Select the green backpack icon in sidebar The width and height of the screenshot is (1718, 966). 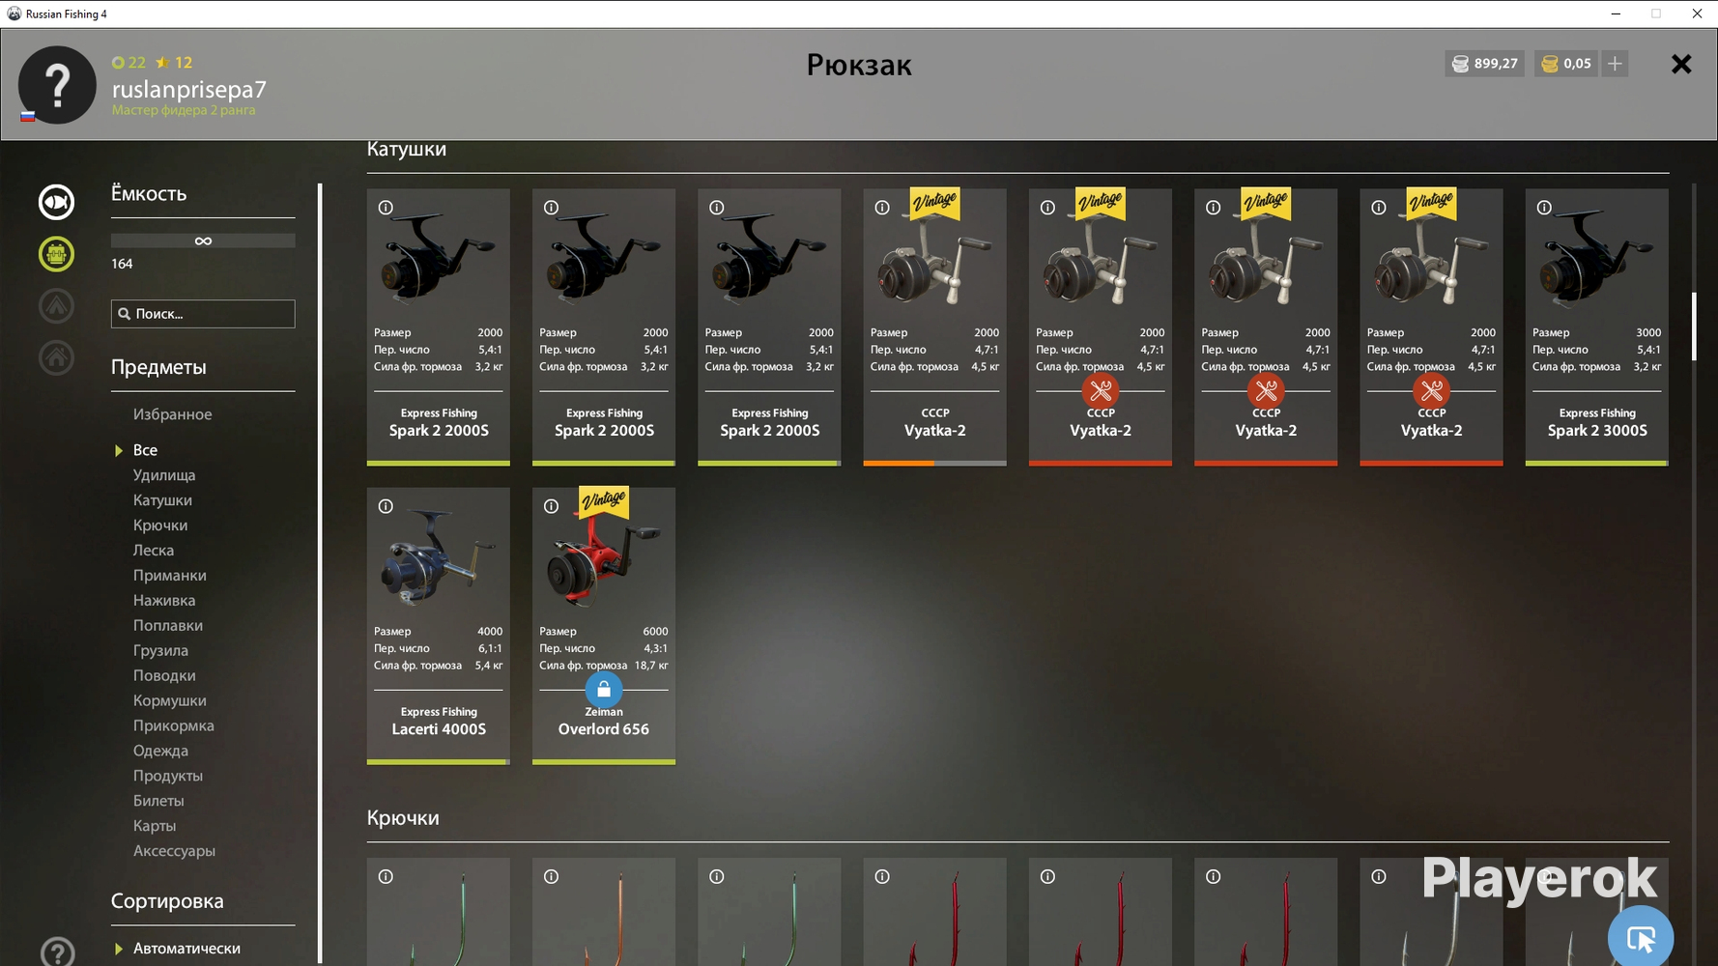point(56,254)
